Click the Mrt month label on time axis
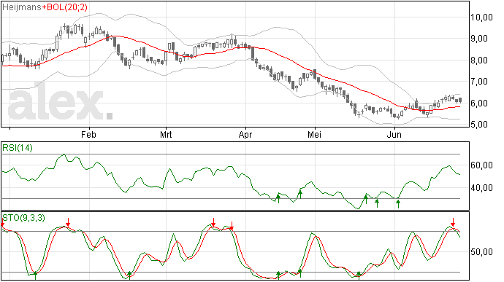The height and width of the screenshot is (282, 504). pyautogui.click(x=166, y=134)
